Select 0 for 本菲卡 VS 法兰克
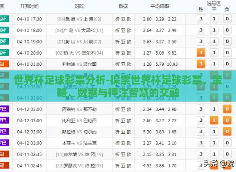 tap(227, 143)
